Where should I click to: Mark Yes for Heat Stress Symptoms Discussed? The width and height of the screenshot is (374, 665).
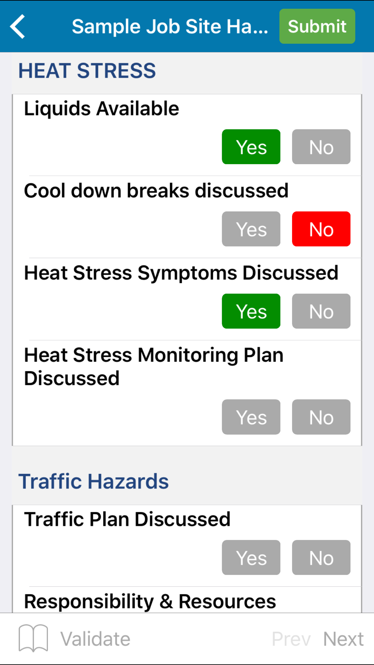coord(251,311)
